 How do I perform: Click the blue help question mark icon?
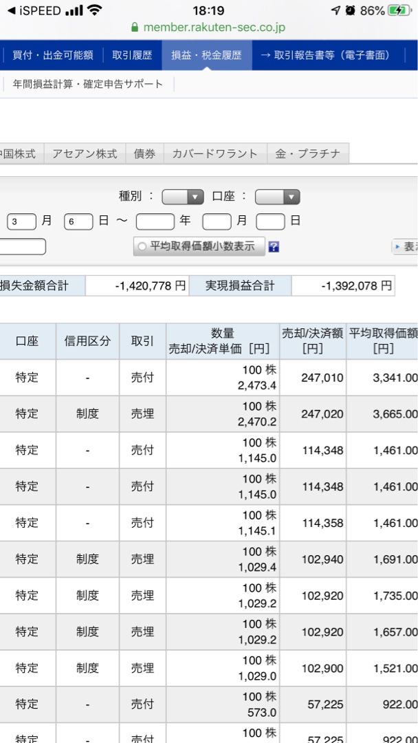(274, 247)
